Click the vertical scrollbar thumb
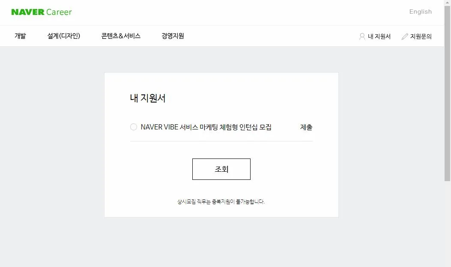The image size is (451, 267). tap(447, 94)
